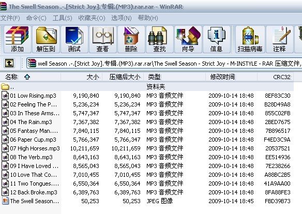Sort by 大小 column header
The width and height of the screenshot is (302, 214).
[x=82, y=77]
